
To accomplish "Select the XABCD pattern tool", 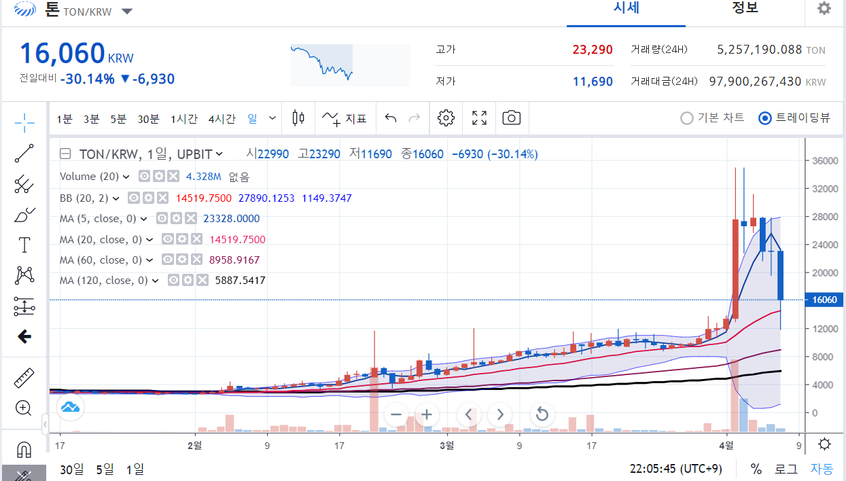I will (24, 275).
